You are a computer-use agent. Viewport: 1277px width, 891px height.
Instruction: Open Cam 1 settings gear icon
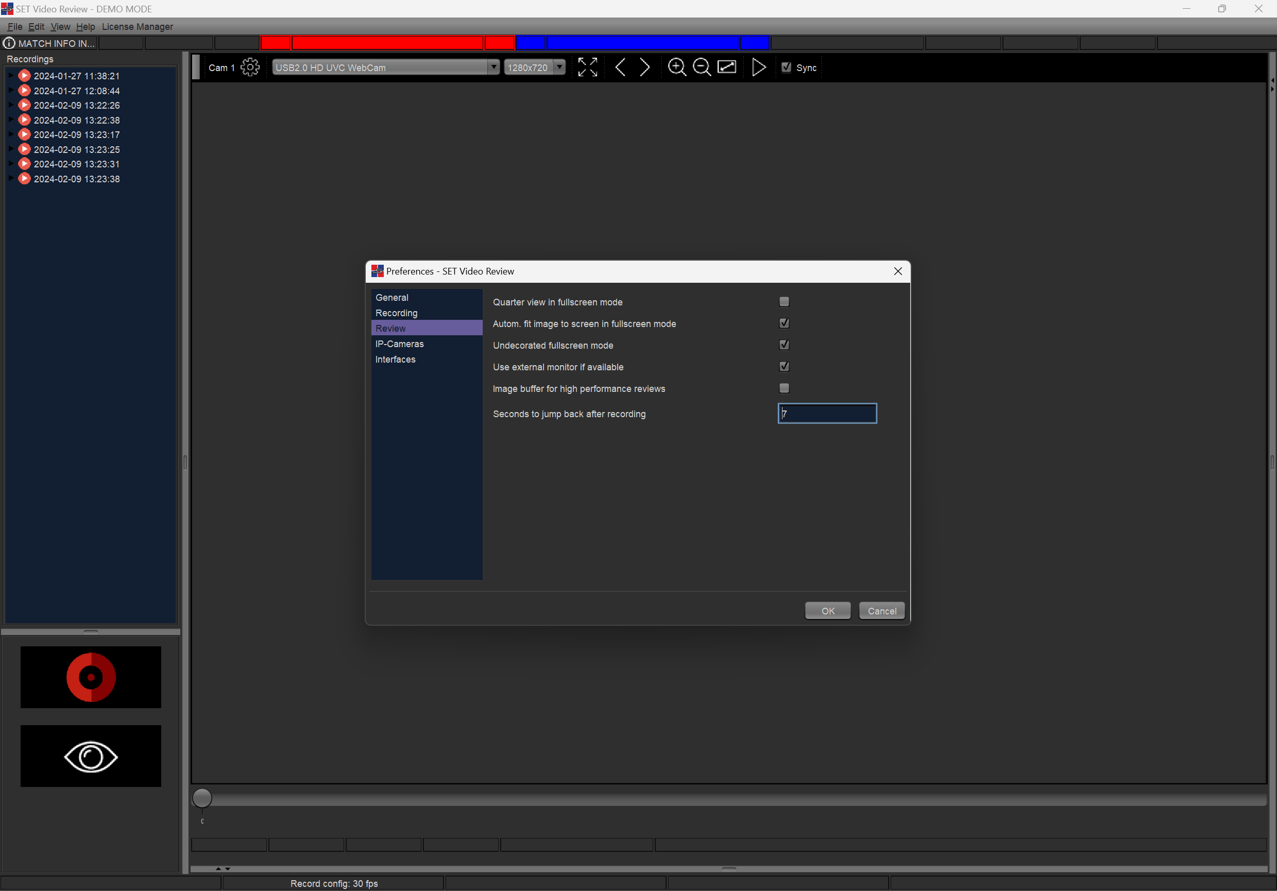[250, 67]
